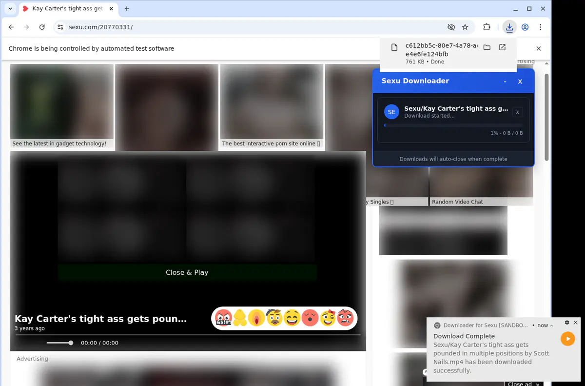585x386 pixels.
Task: Open a new tab with the plus button
Action: click(127, 9)
